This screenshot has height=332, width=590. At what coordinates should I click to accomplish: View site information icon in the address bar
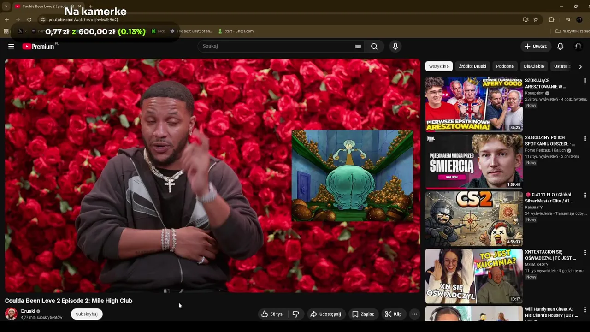point(42,19)
